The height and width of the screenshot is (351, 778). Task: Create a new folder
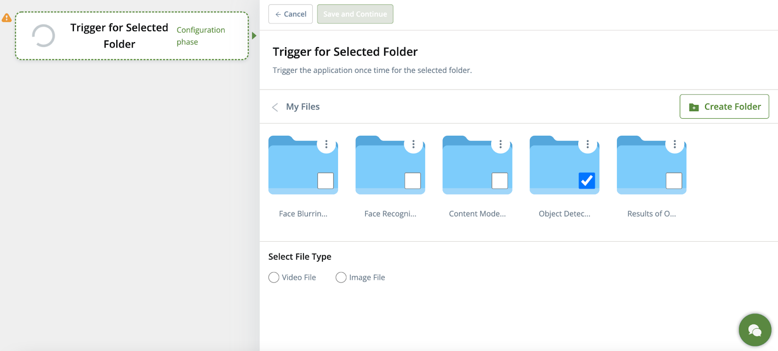(724, 106)
